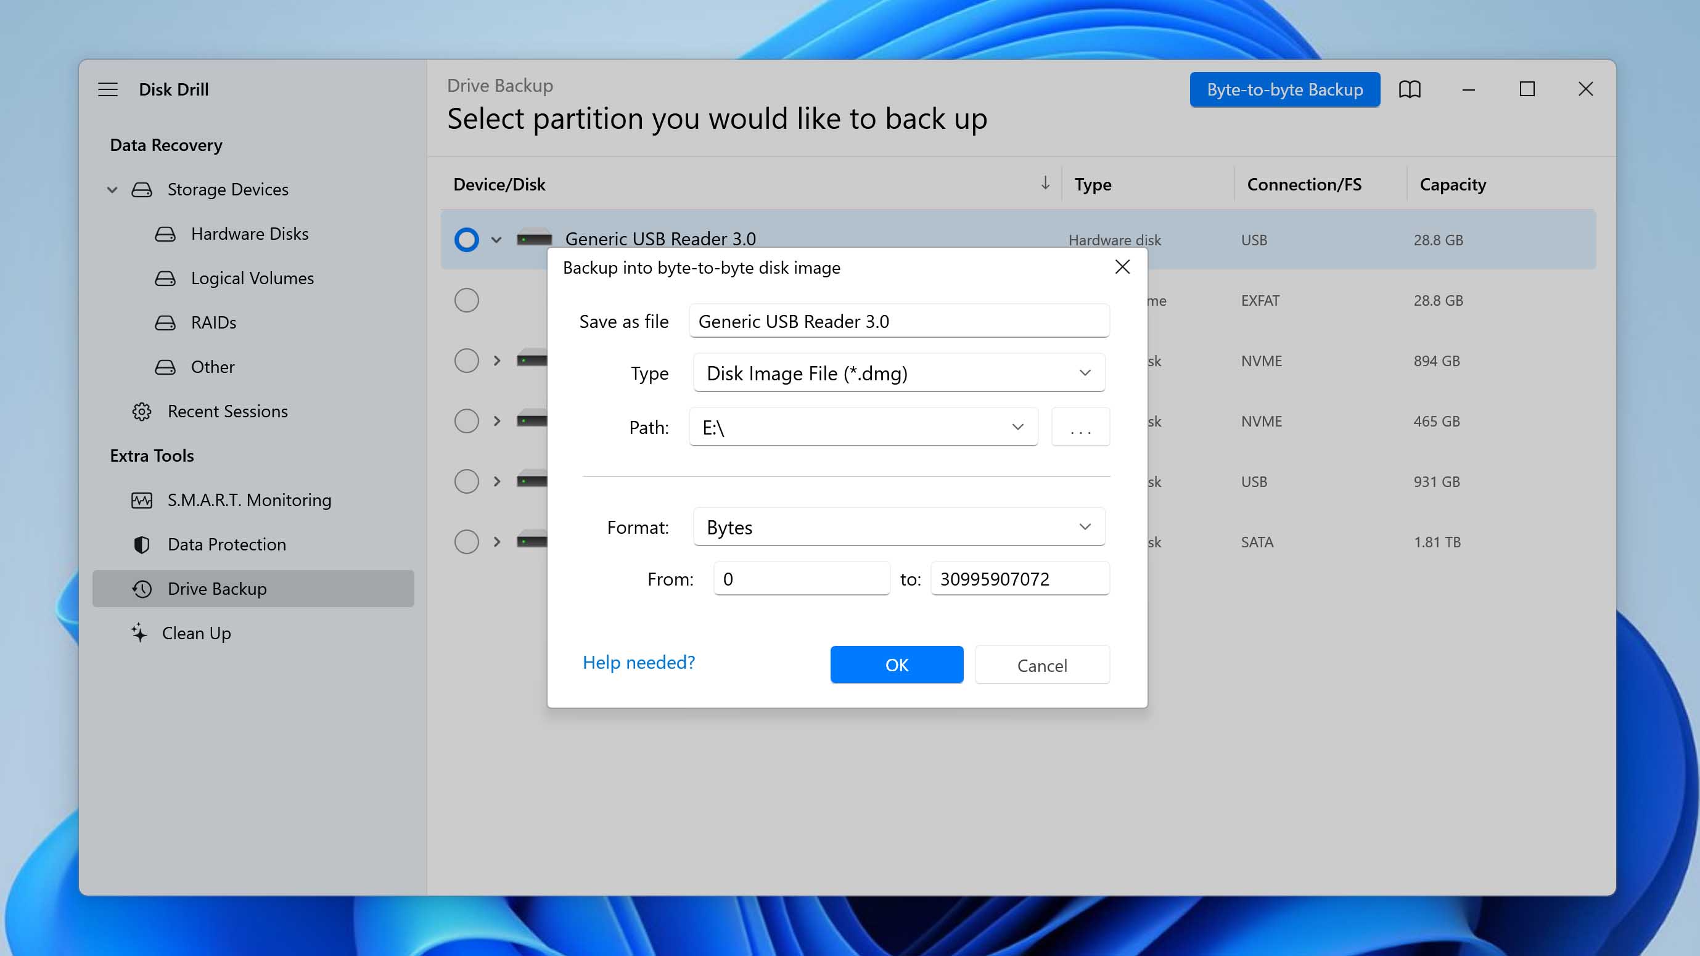Collapse the Storage Devices tree

(x=112, y=190)
